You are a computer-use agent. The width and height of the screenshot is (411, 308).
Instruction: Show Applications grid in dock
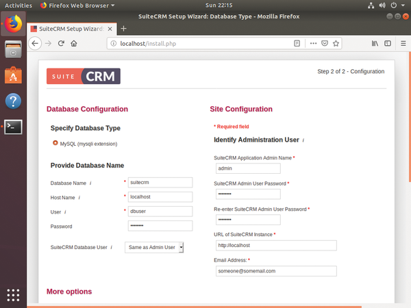pos(13,296)
